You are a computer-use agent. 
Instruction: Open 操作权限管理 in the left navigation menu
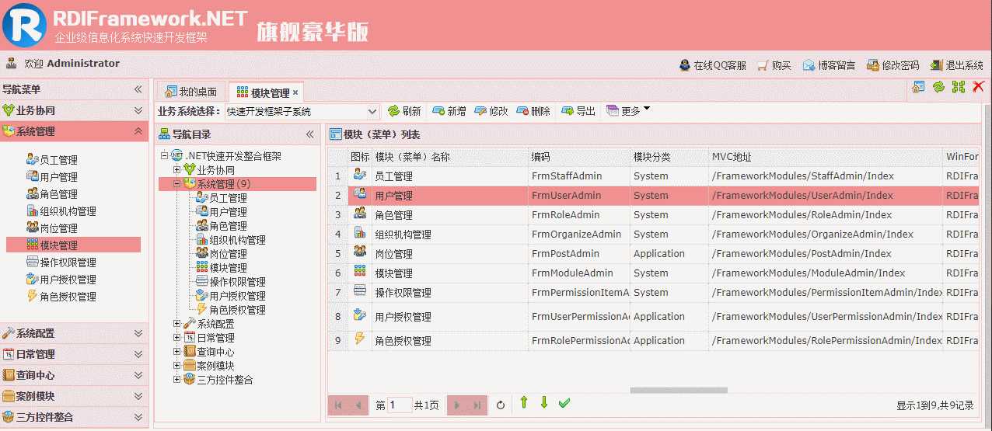(61, 262)
